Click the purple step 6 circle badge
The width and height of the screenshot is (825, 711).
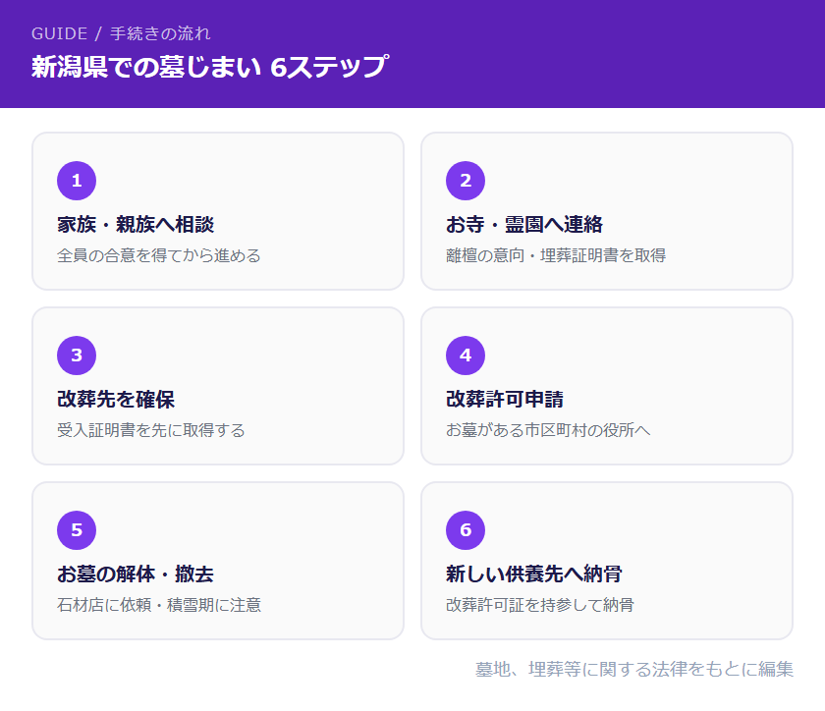coord(466,530)
